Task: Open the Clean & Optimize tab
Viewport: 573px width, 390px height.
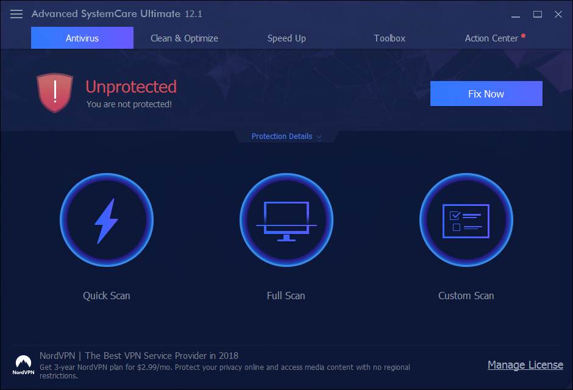Action: pyautogui.click(x=184, y=38)
